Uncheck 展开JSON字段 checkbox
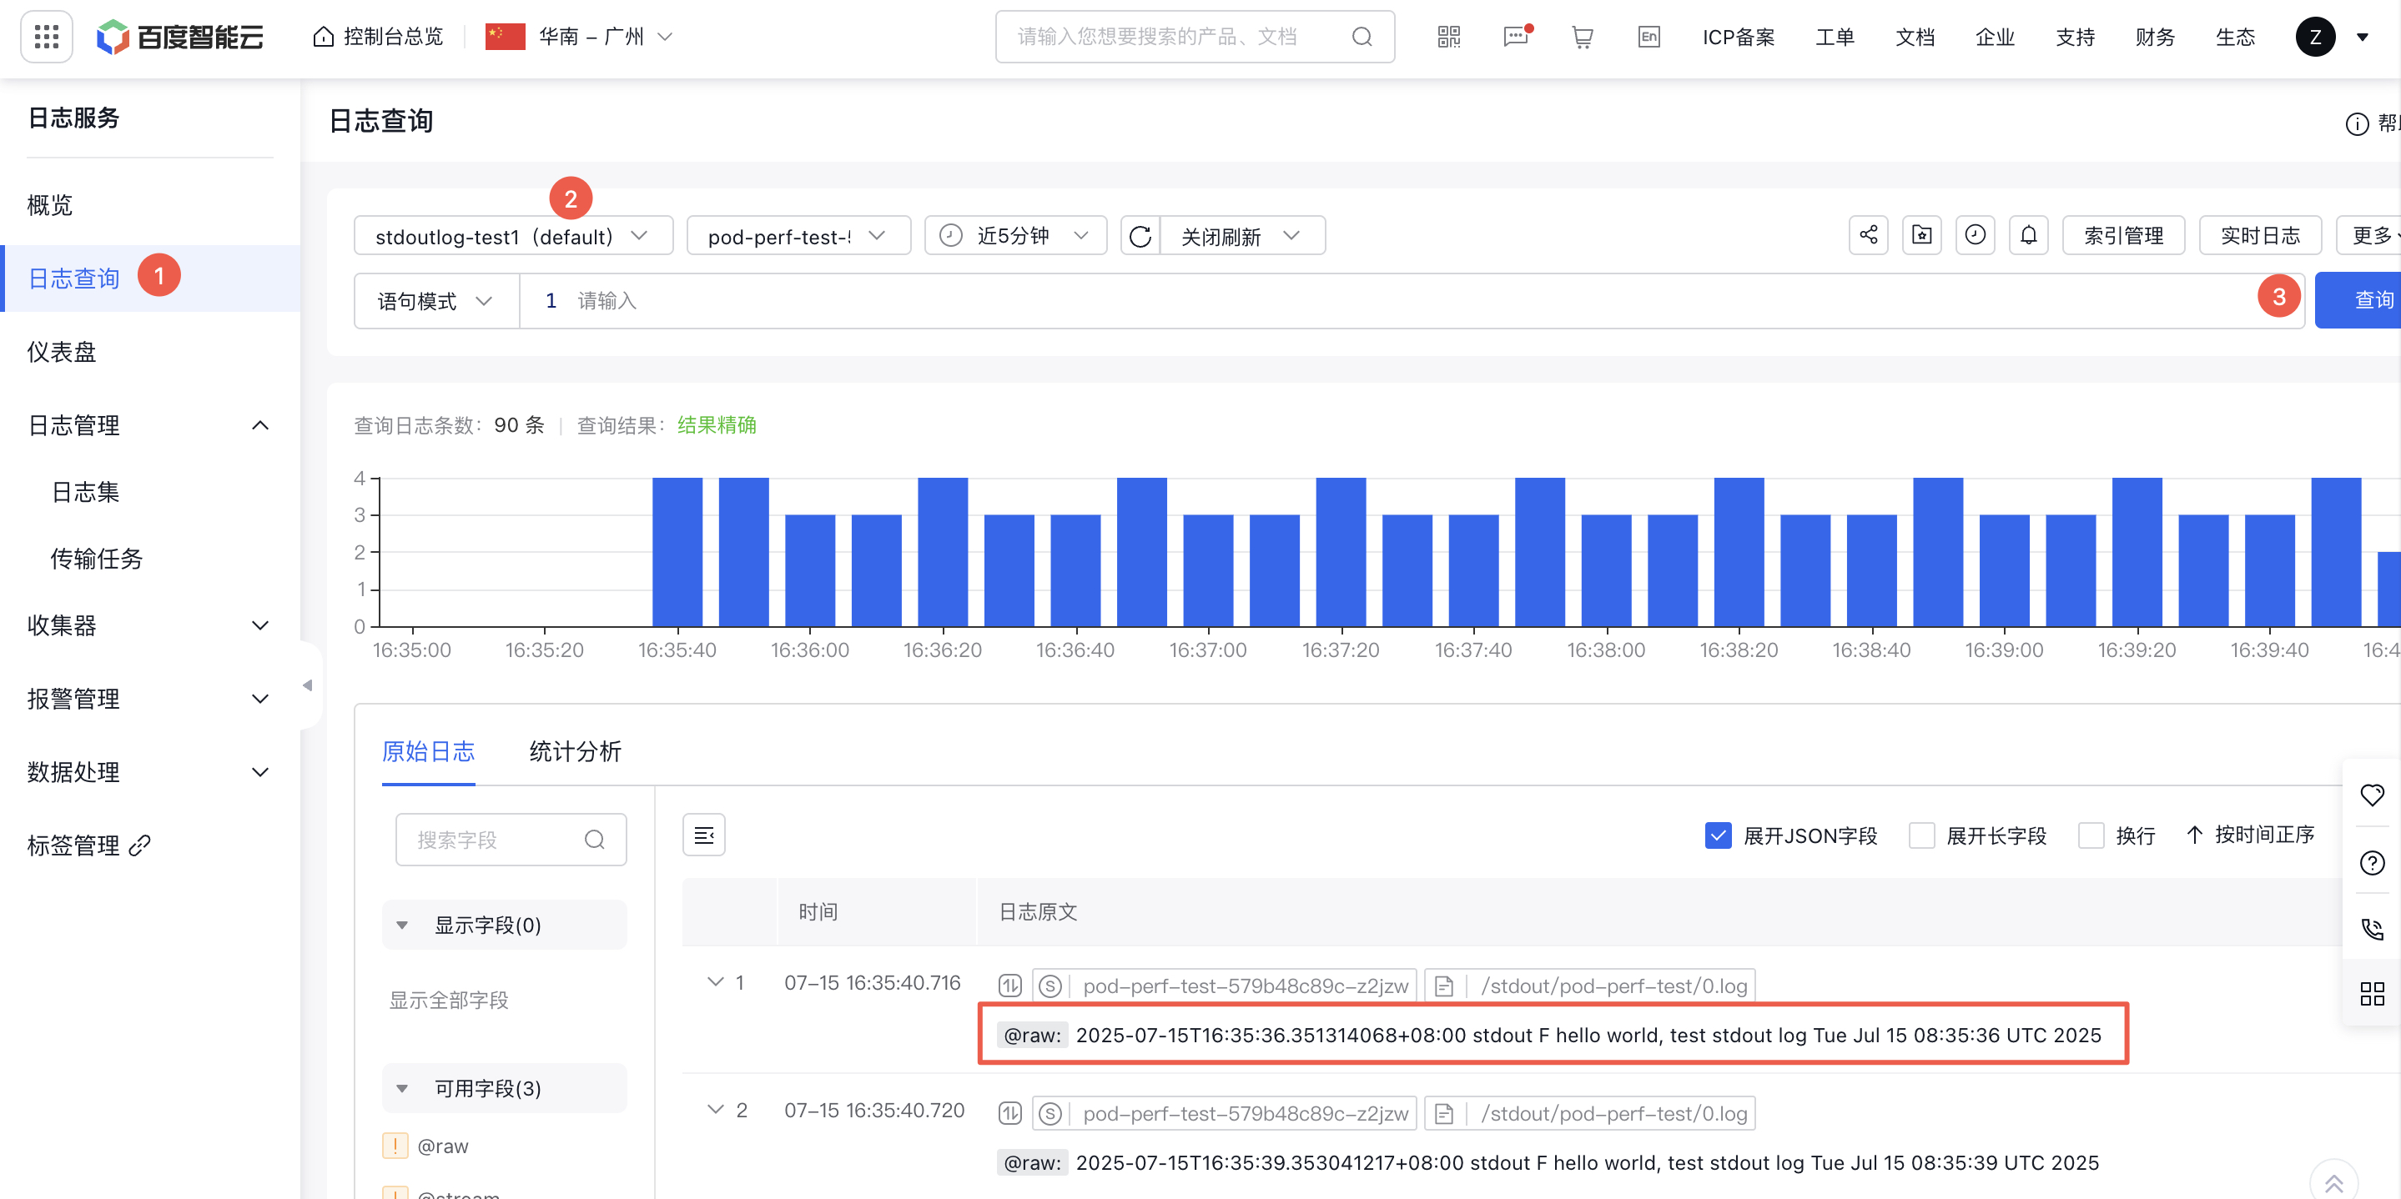The width and height of the screenshot is (2401, 1199). (1718, 835)
